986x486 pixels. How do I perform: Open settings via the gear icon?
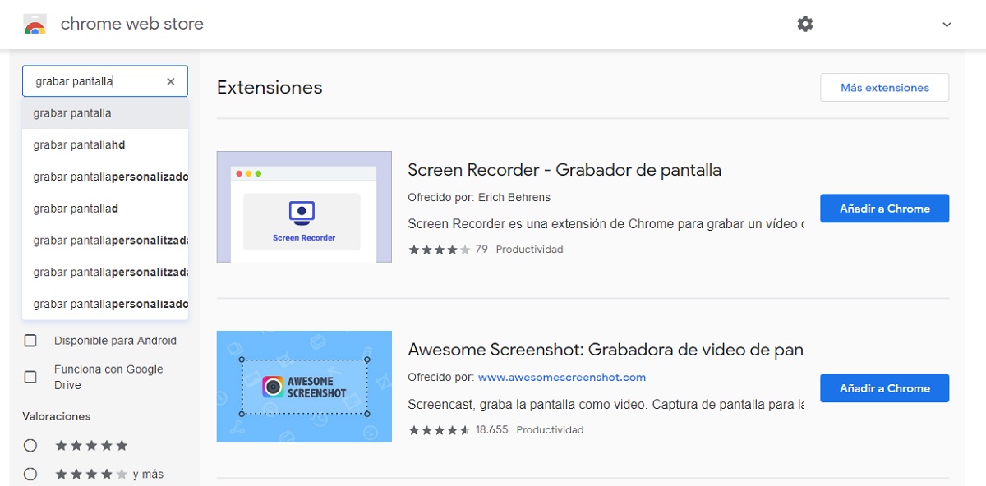pos(804,25)
